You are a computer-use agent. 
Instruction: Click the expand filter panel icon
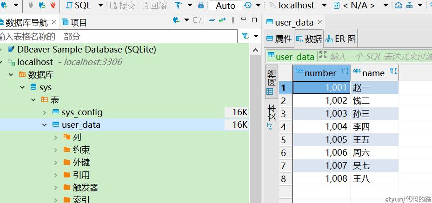point(323,55)
